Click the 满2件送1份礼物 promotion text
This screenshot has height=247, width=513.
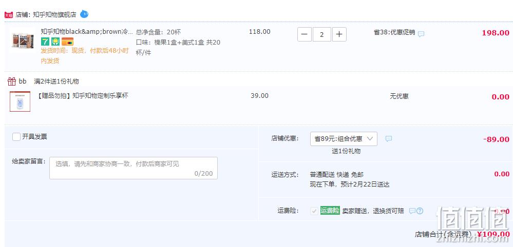click(56, 81)
